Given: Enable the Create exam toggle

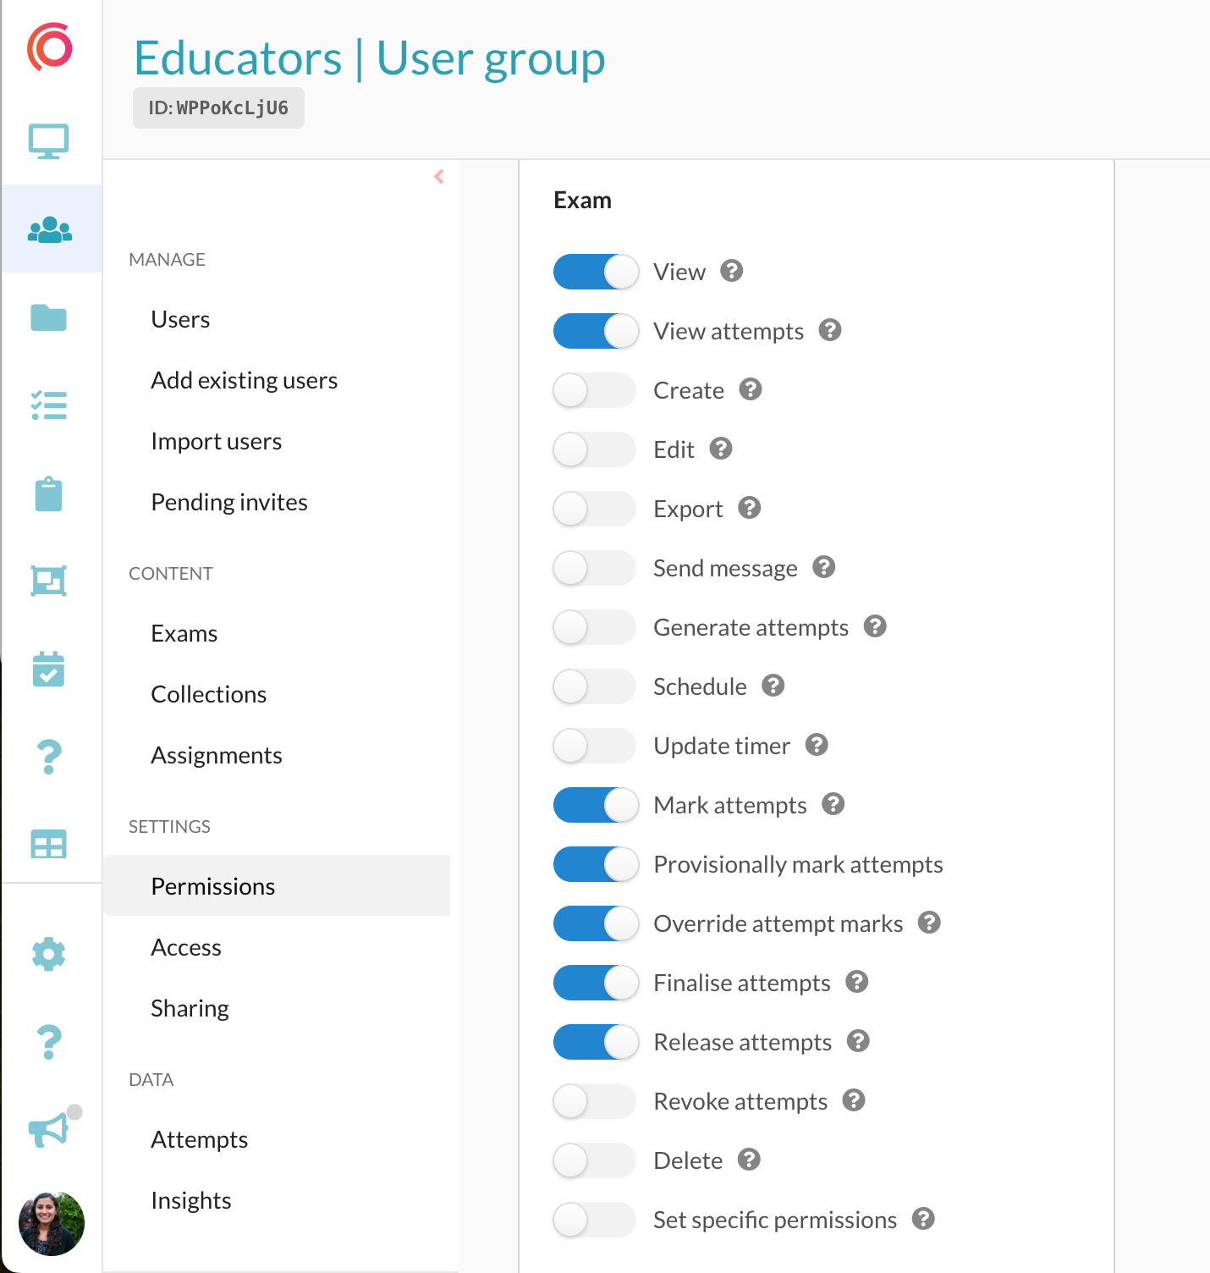Looking at the screenshot, I should pos(595,390).
